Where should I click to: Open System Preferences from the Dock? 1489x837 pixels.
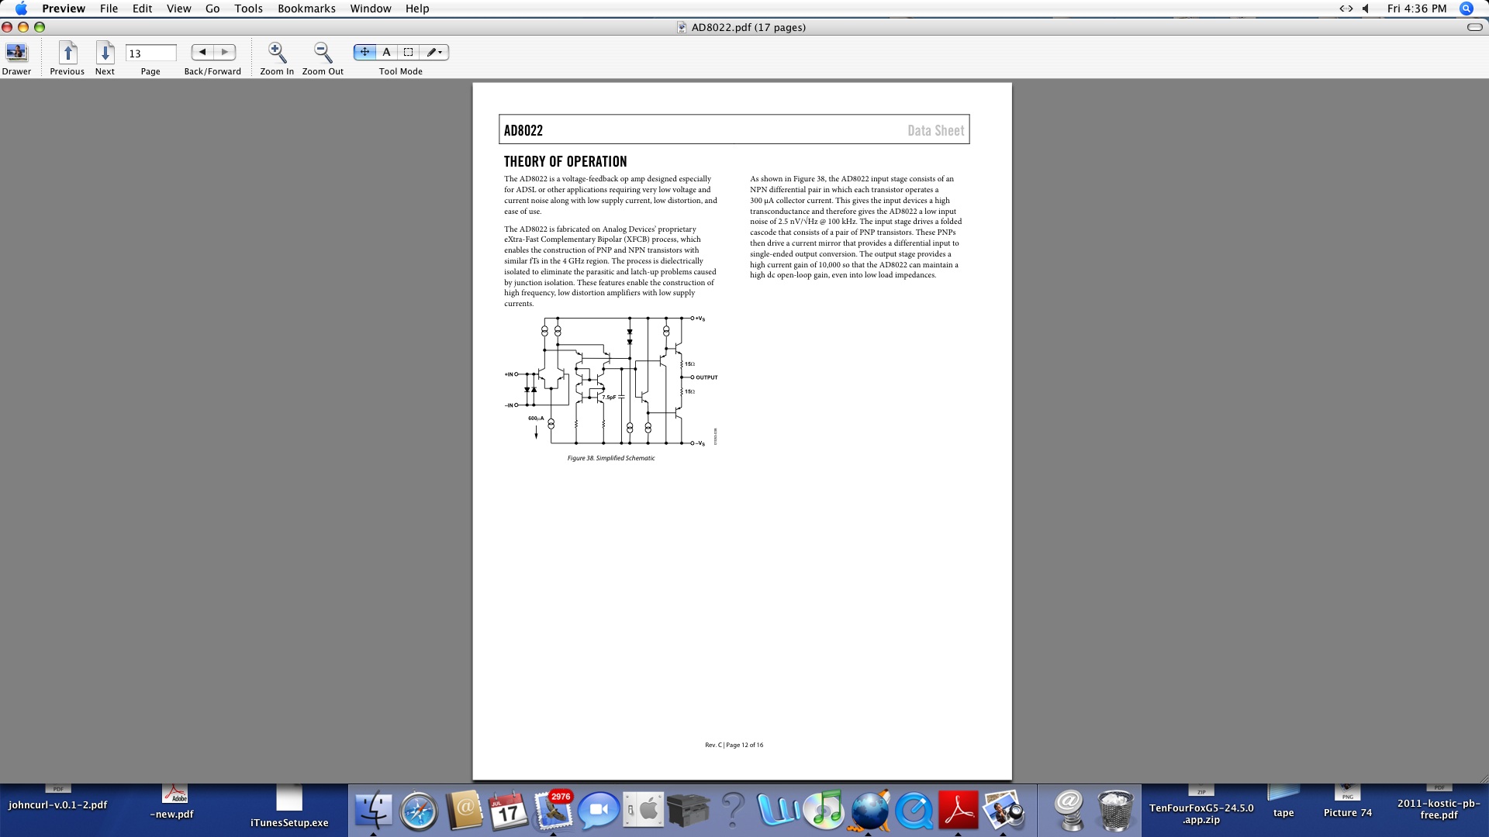pos(644,811)
